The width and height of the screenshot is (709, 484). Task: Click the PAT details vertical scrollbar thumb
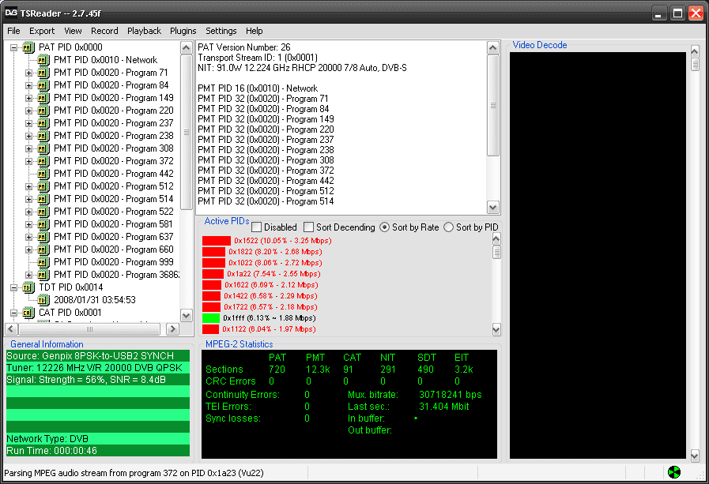click(493, 106)
